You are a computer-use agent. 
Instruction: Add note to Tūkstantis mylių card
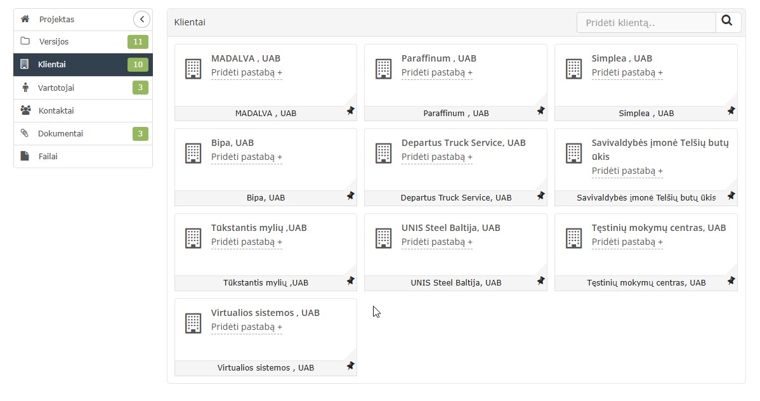pyautogui.click(x=246, y=242)
